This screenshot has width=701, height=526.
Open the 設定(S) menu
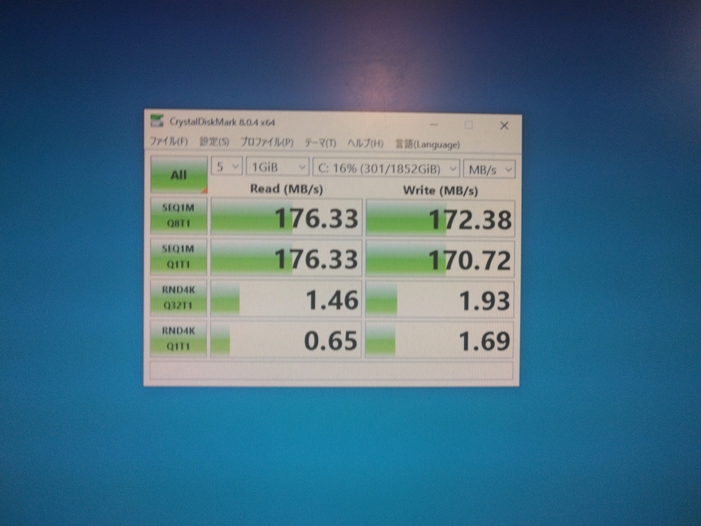tap(214, 142)
